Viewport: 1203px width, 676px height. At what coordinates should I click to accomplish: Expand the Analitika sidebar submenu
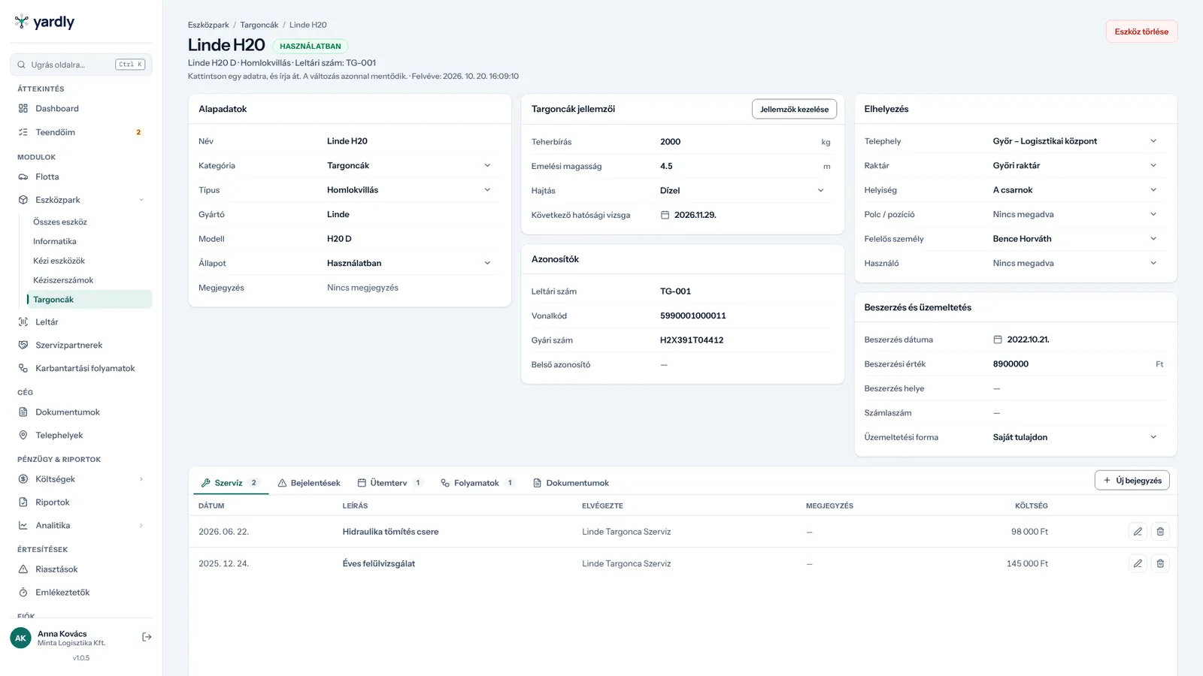[141, 526]
